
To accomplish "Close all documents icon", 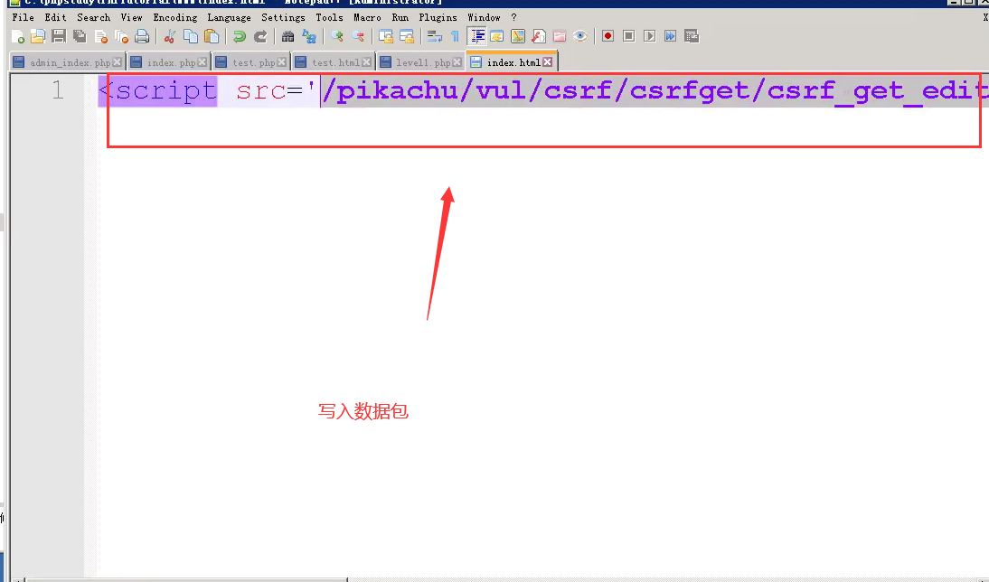I will [122, 36].
